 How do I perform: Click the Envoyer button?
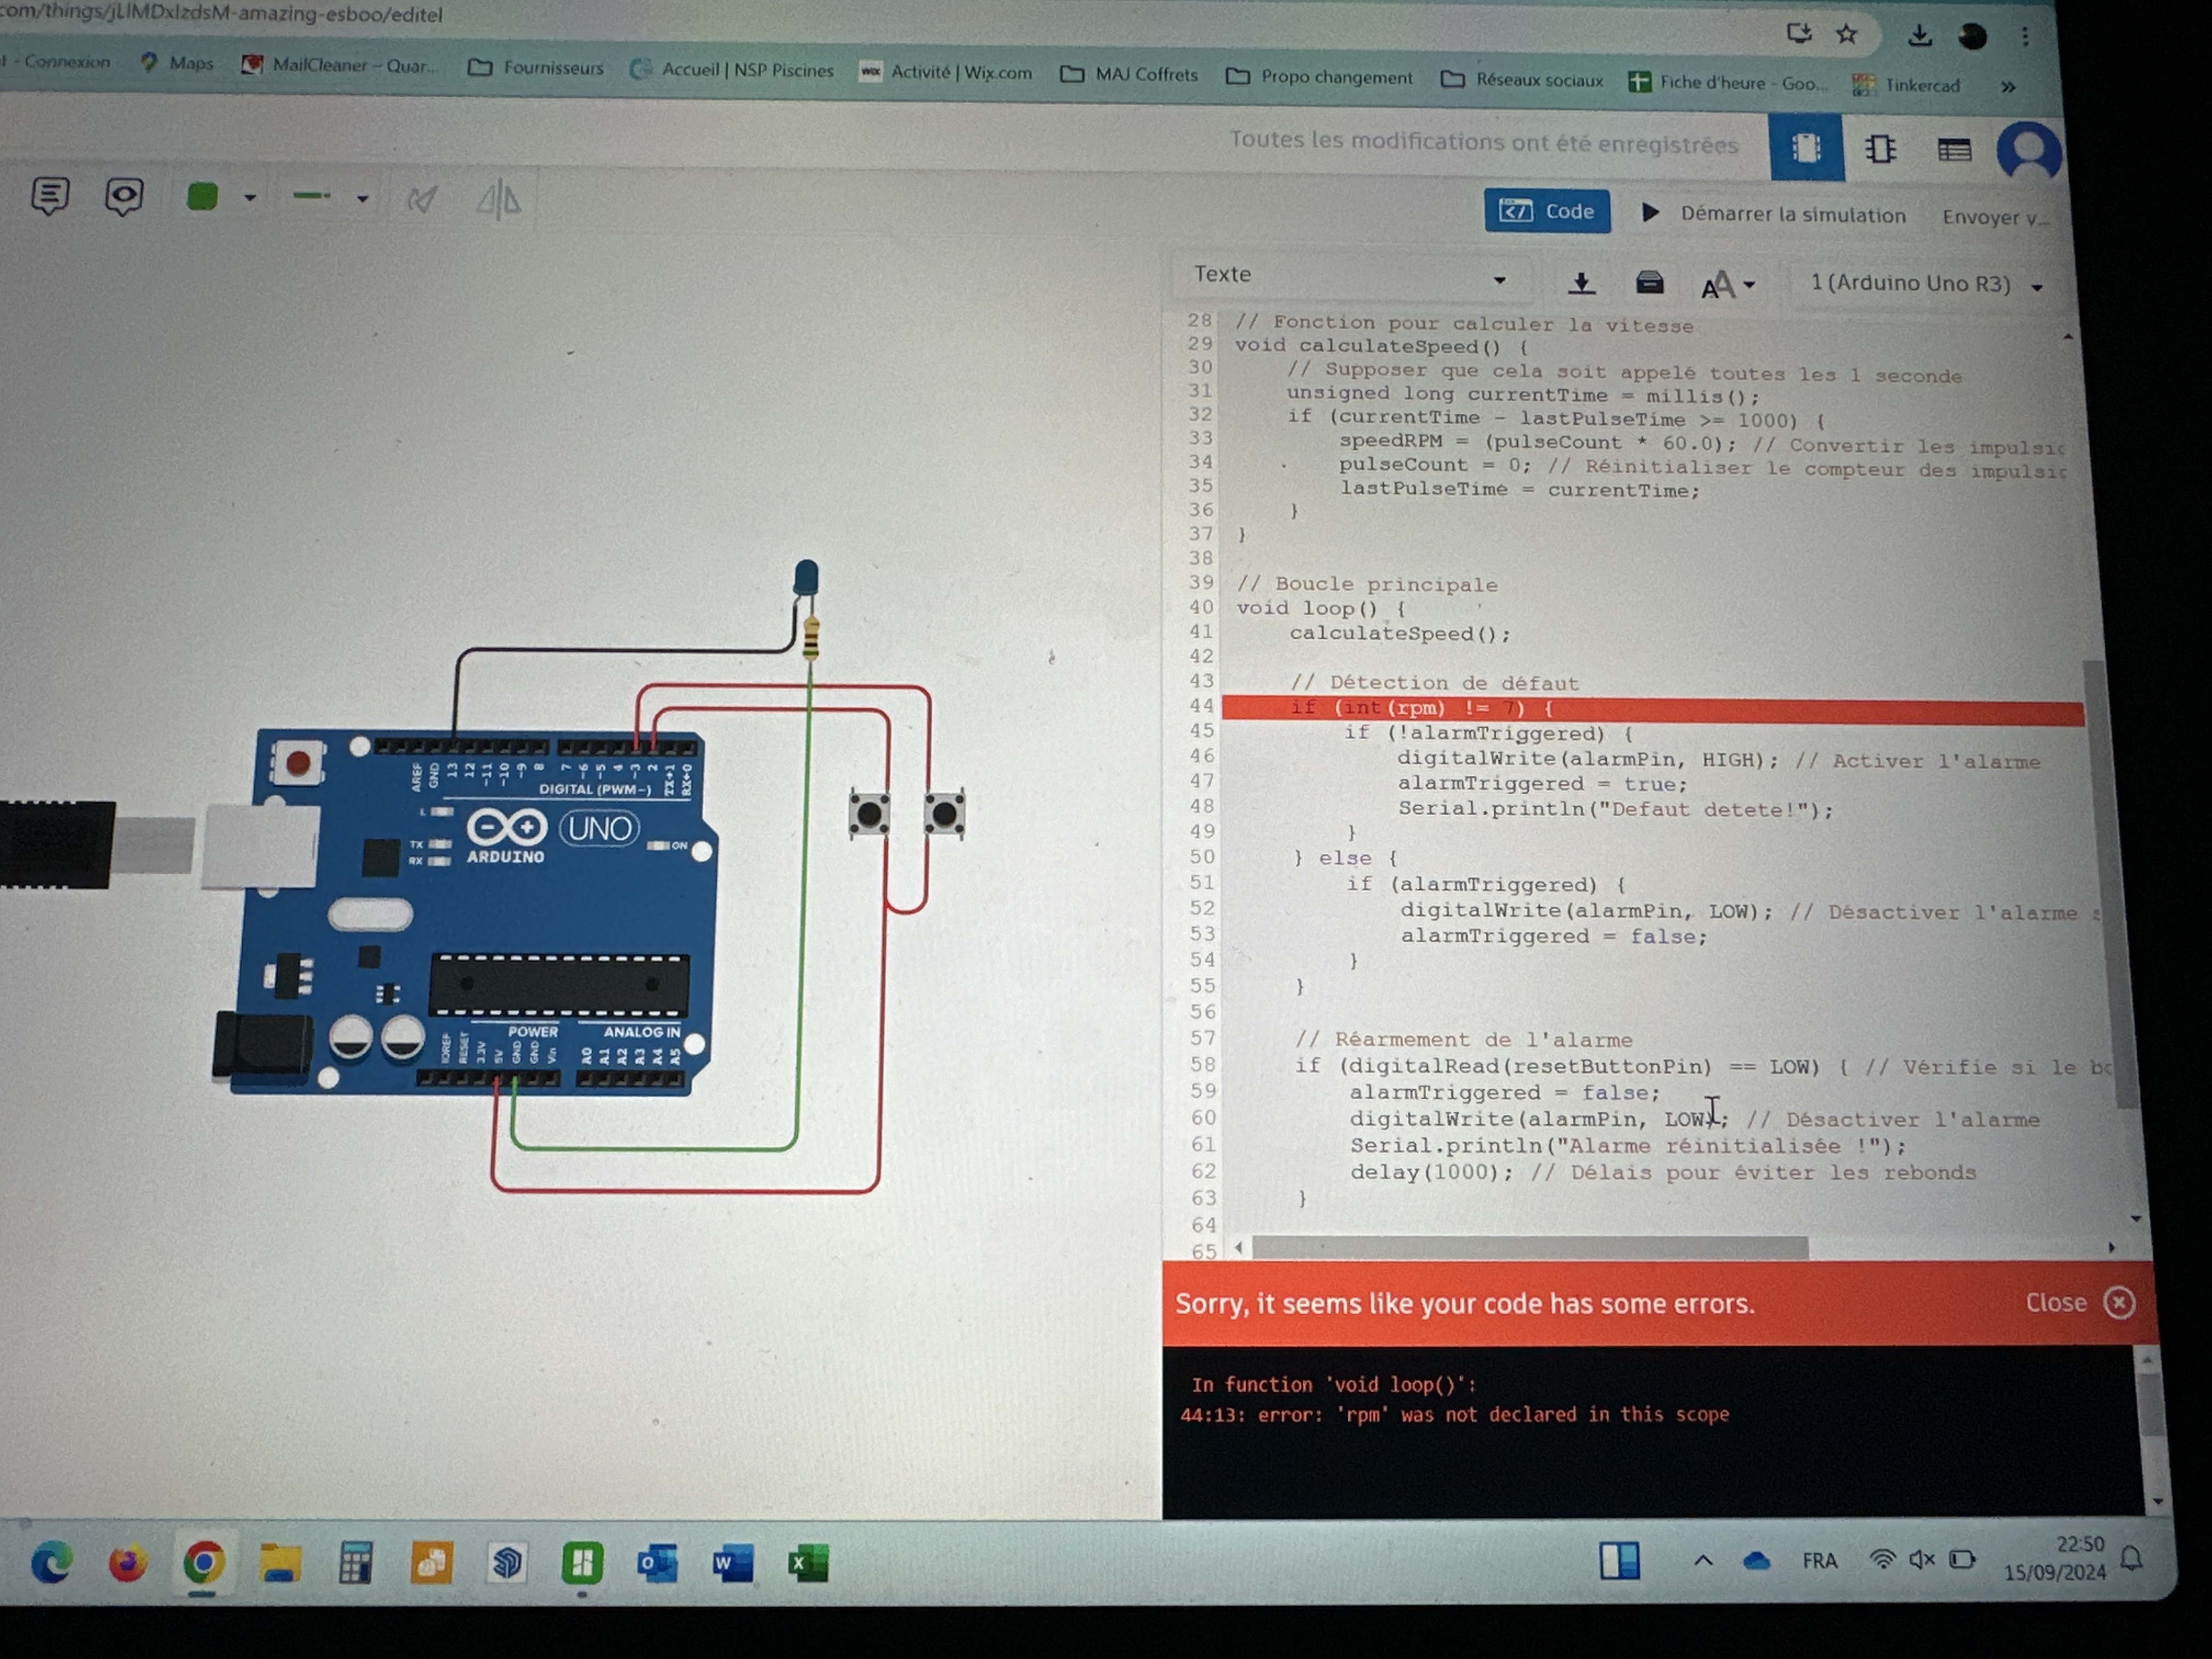tap(1993, 217)
